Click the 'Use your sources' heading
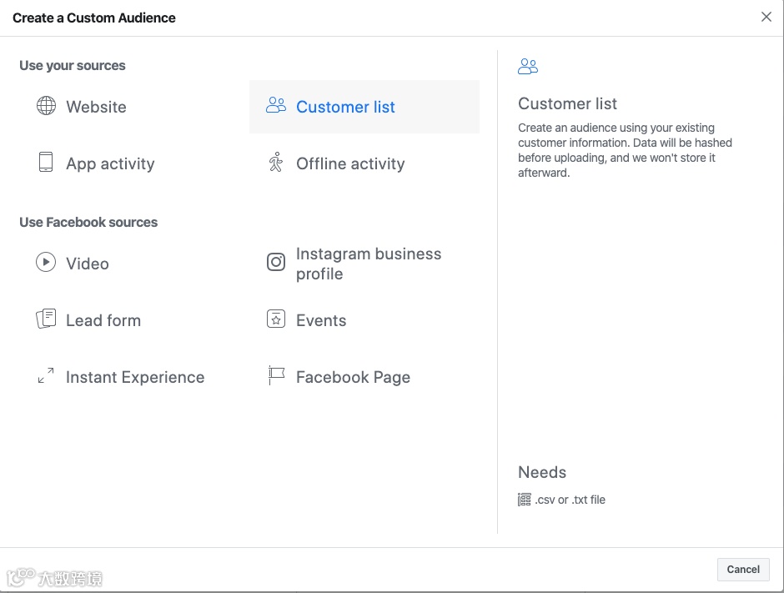Viewport: 784px width, 593px height. [x=73, y=66]
